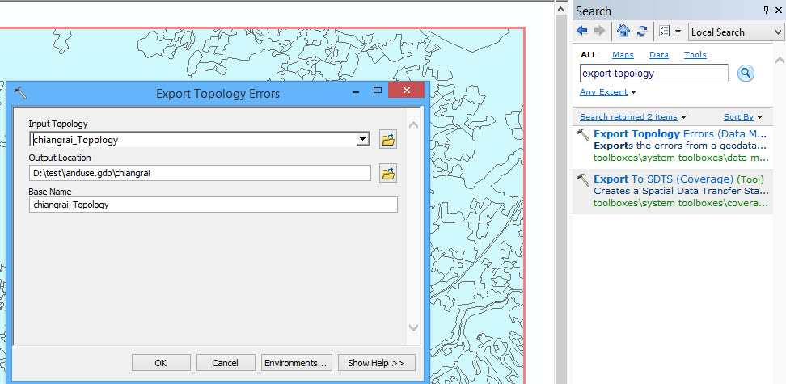Run search with magnifier button
The height and width of the screenshot is (384, 786).
click(746, 74)
